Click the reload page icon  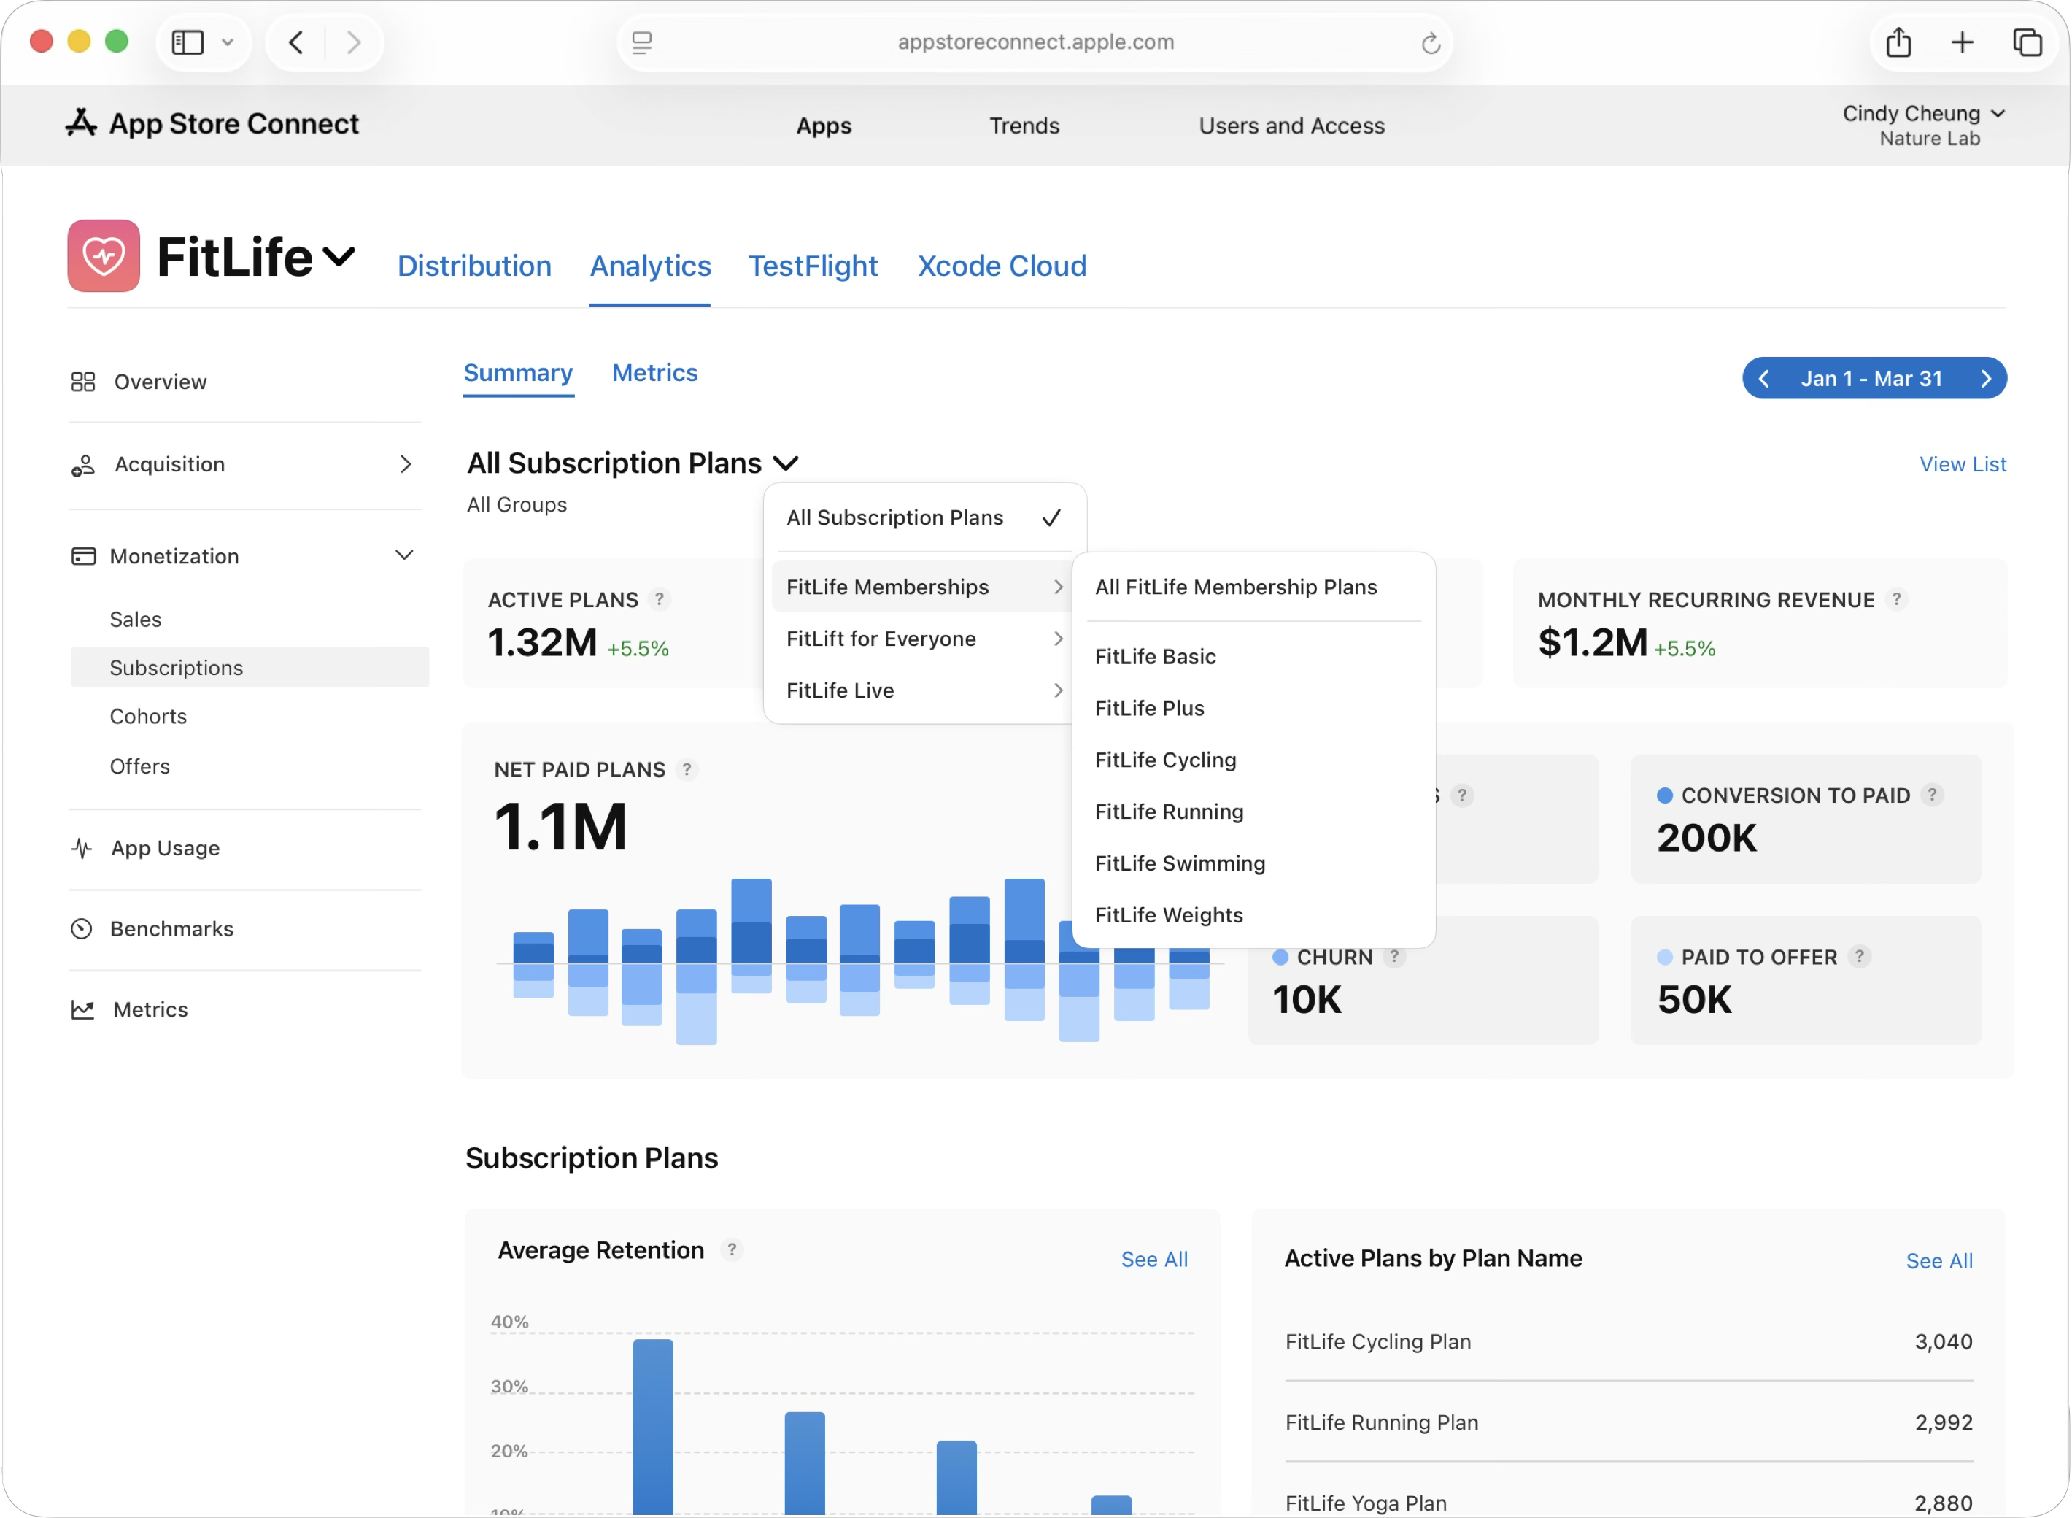click(1430, 43)
